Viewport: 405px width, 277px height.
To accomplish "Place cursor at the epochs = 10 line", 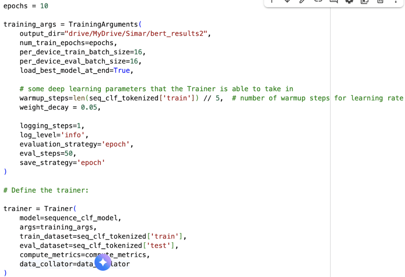I will coord(26,6).
